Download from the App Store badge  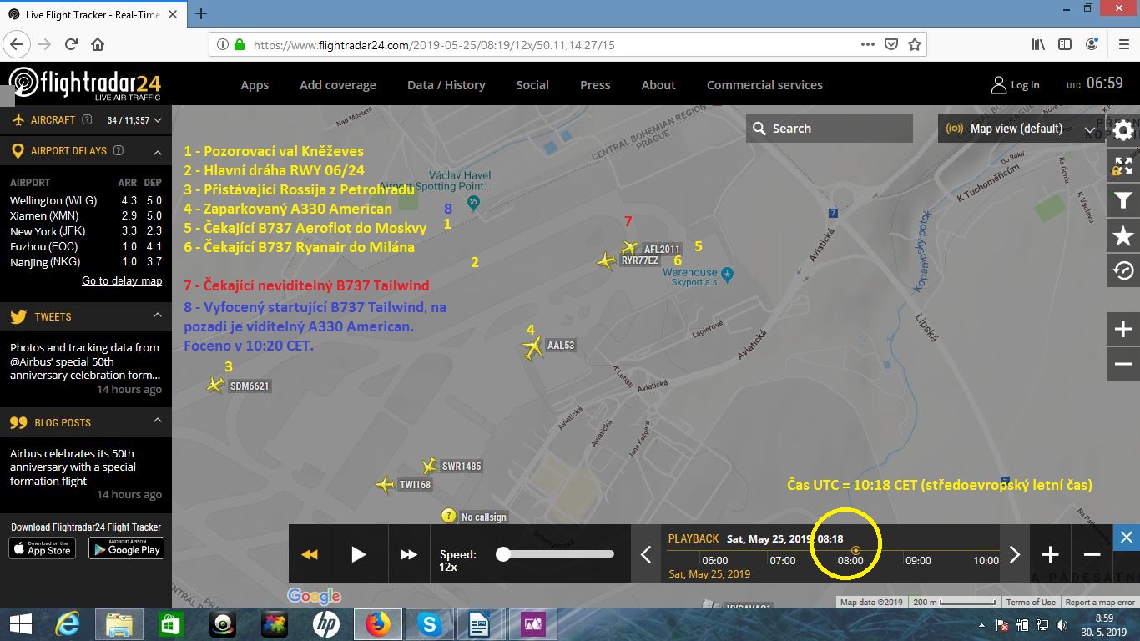43,548
